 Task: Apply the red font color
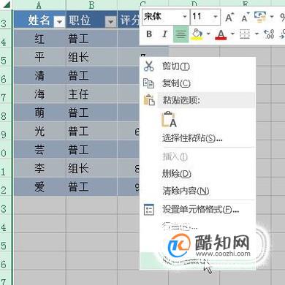click(221, 34)
